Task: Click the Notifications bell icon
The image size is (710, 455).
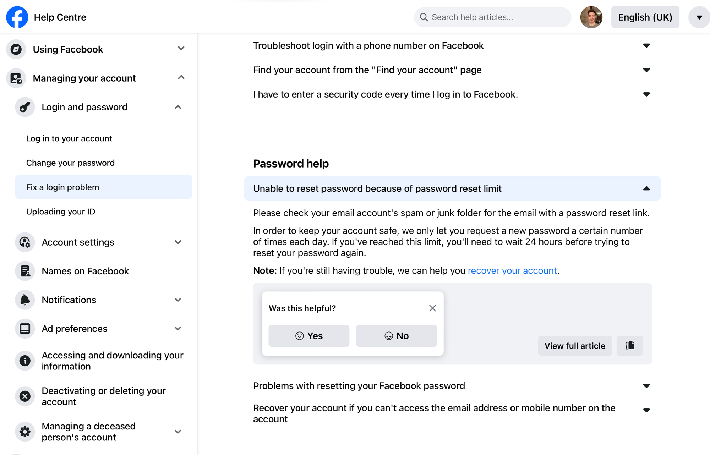Action: [25, 300]
